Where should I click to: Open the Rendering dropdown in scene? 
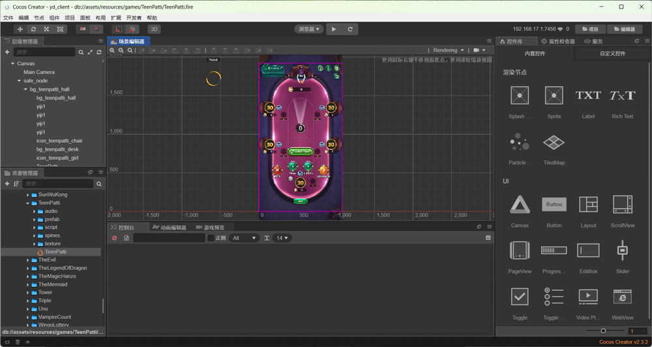(449, 50)
